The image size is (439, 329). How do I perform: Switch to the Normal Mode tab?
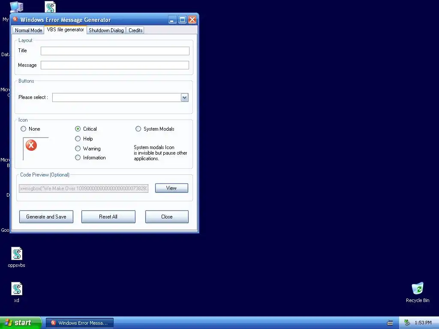[28, 30]
